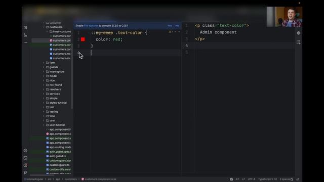Select the testing folder
This screenshot has height=182, width=324.
point(54,112)
